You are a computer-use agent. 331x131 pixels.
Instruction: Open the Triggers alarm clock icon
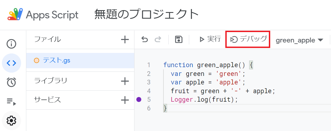pyautogui.click(x=11, y=82)
